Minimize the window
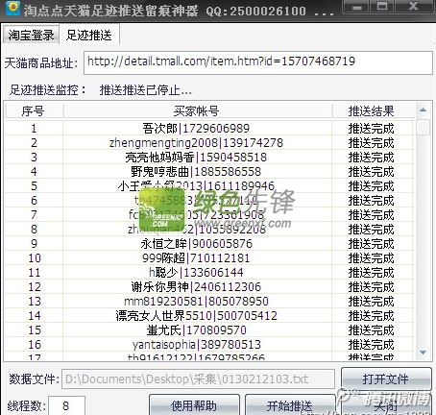This screenshot has width=436, height=415. click(357, 7)
